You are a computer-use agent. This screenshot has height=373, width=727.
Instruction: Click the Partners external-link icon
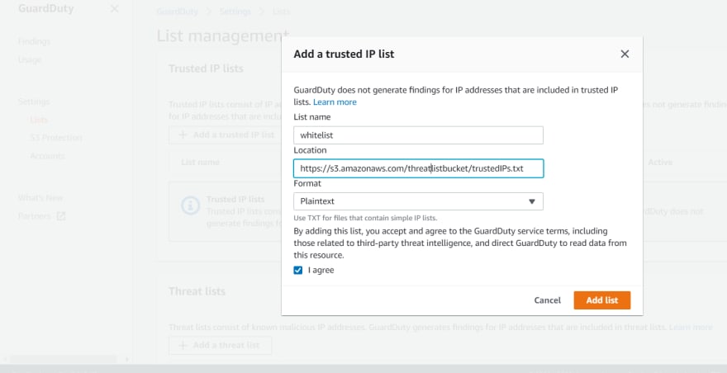click(61, 216)
